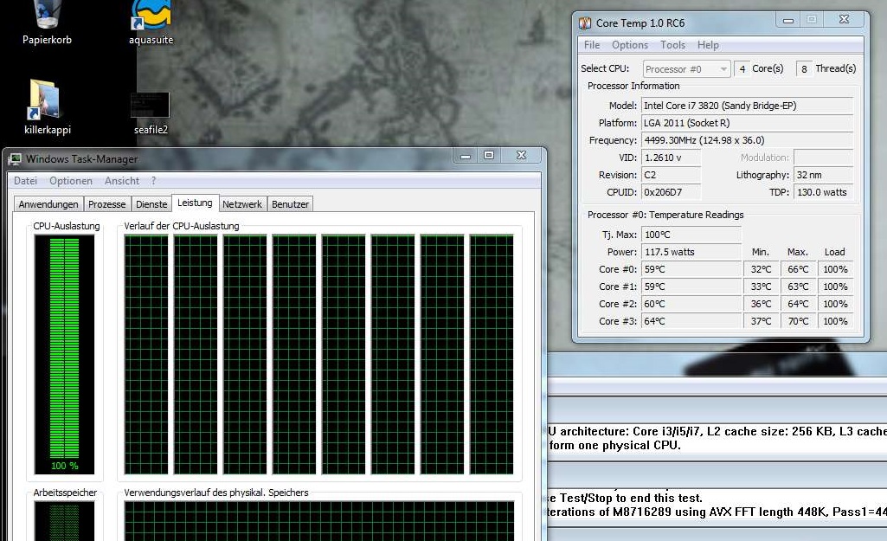Screen dimensions: 887x541
Task: Open the Datei menu in Task-Manager
Action: coord(25,181)
